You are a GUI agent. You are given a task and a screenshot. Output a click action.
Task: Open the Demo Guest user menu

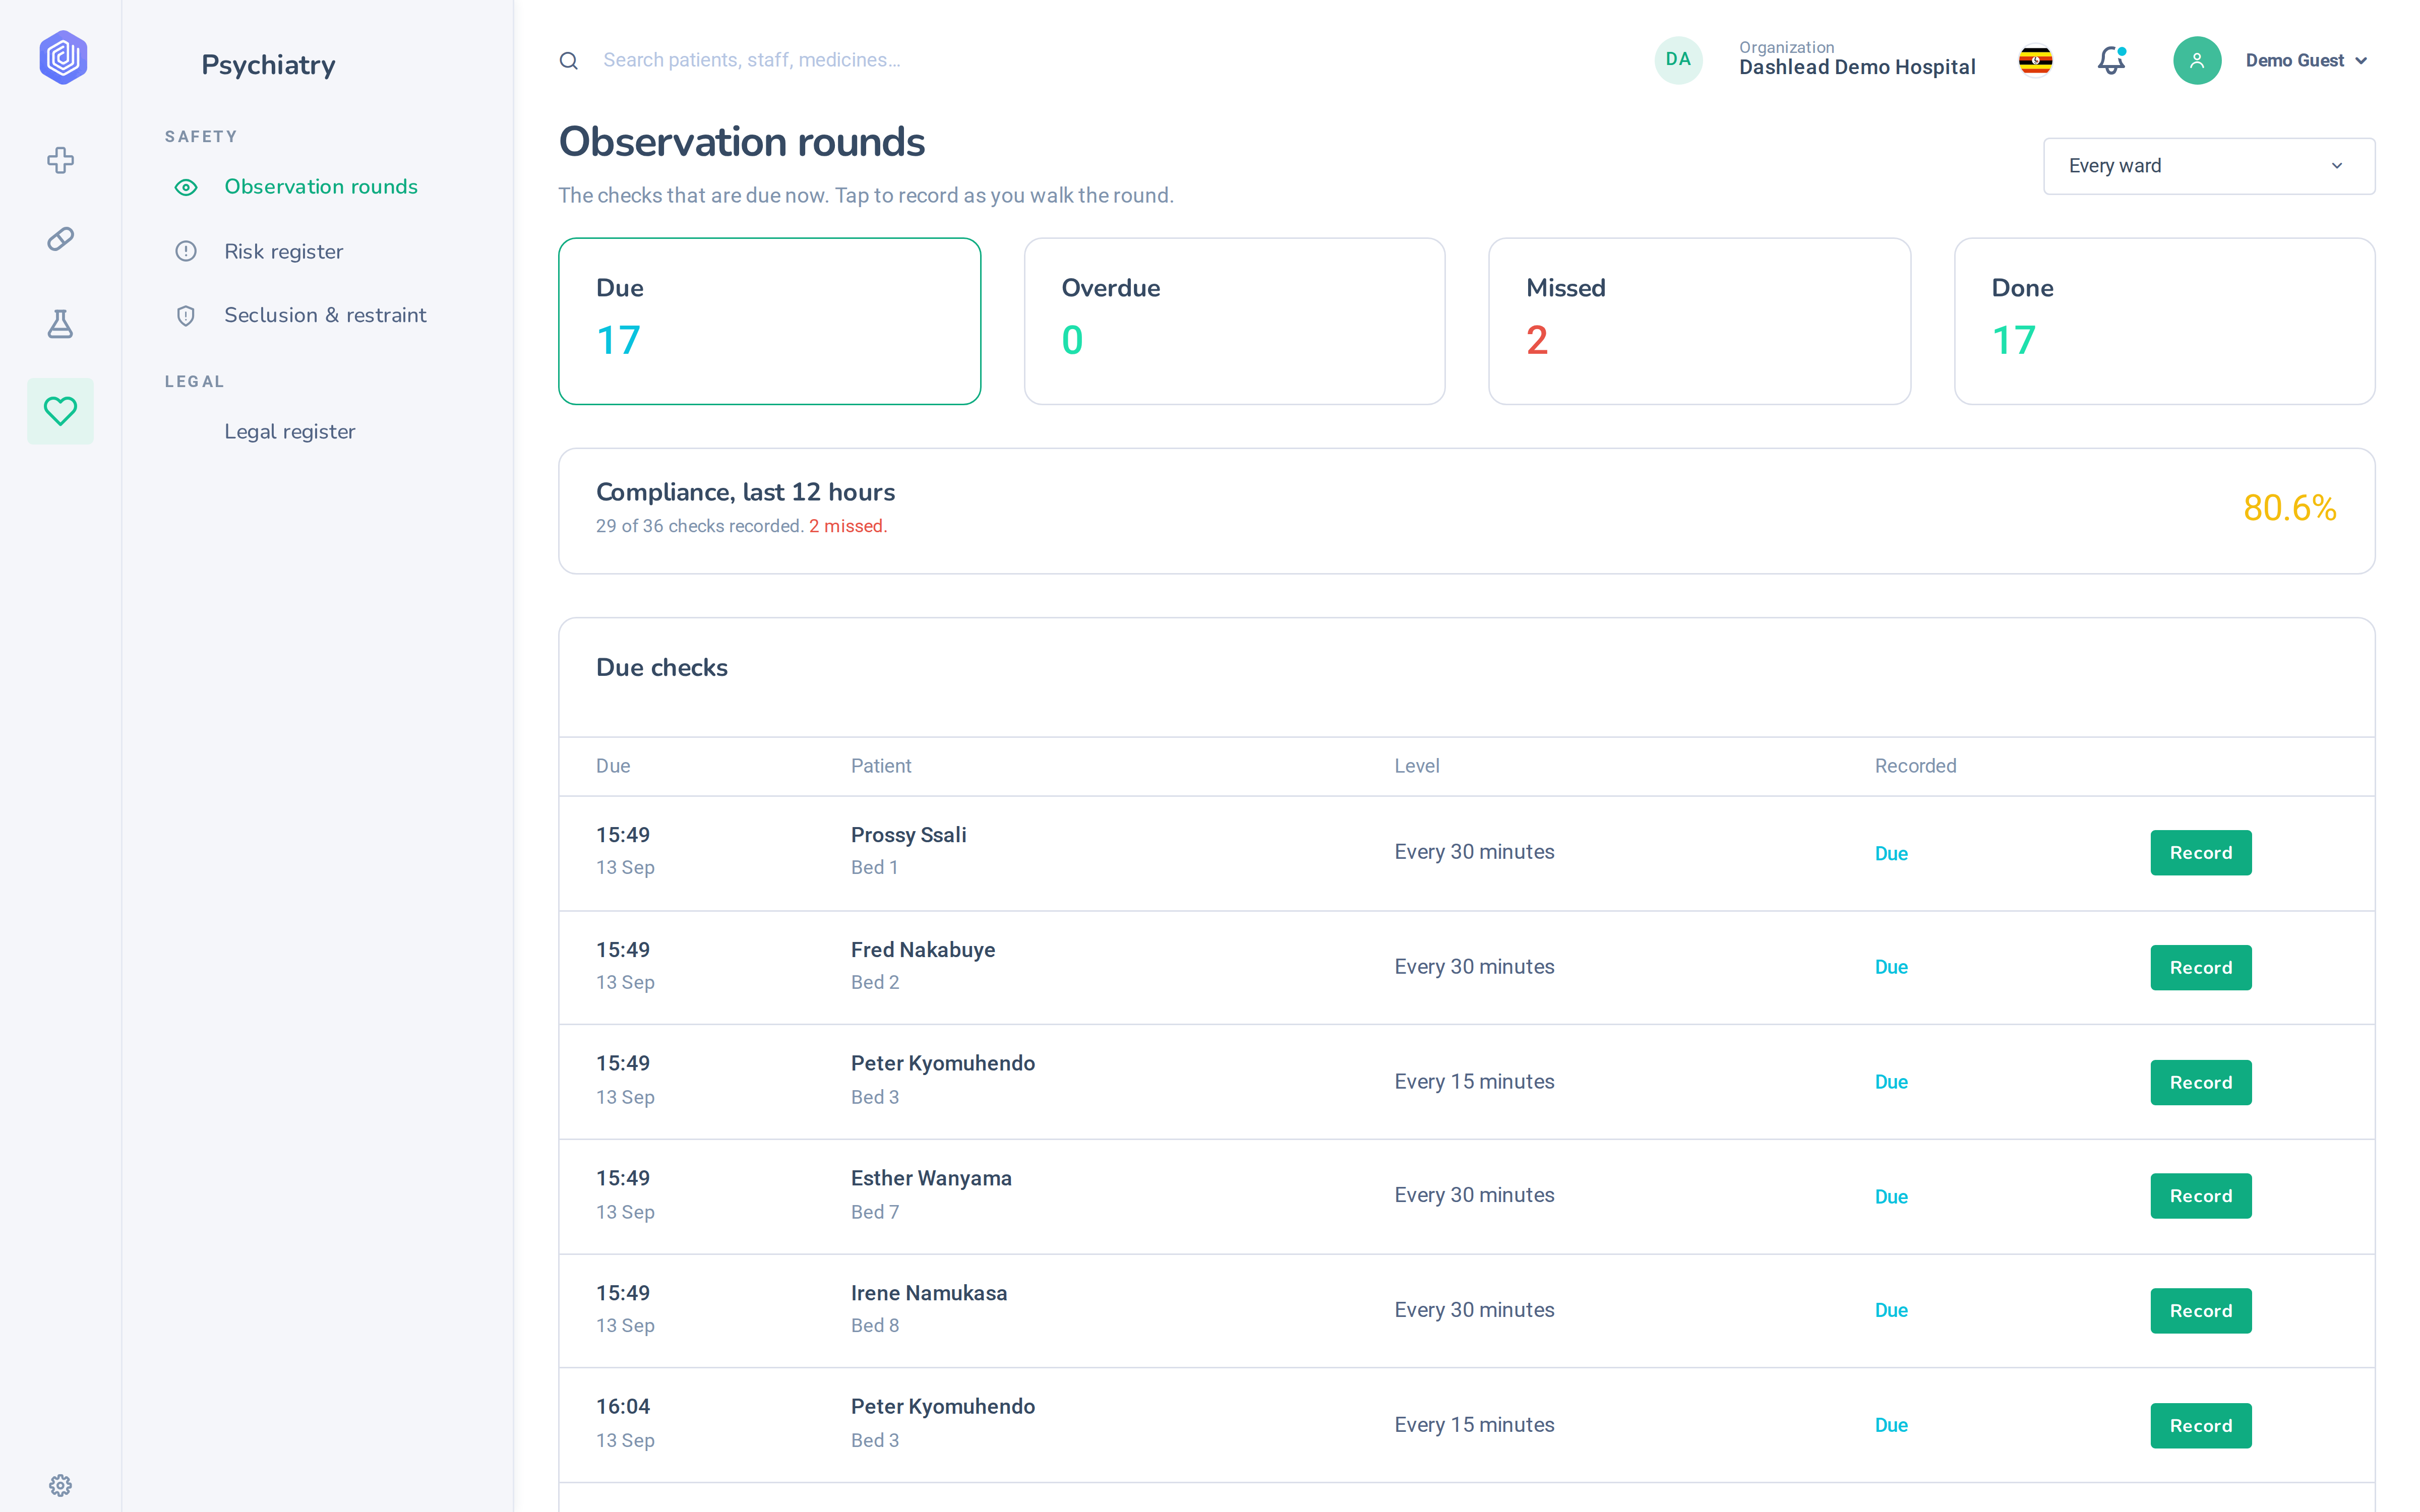(2271, 61)
